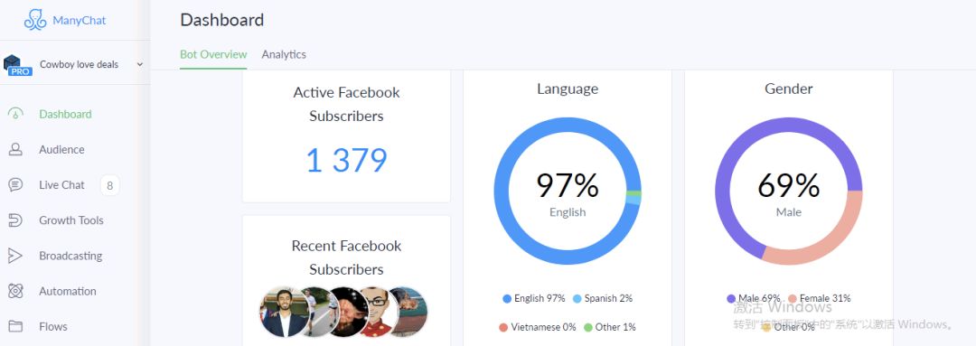Click the Growth Tools magnet icon
Image resolution: width=976 pixels, height=346 pixels.
[15, 220]
